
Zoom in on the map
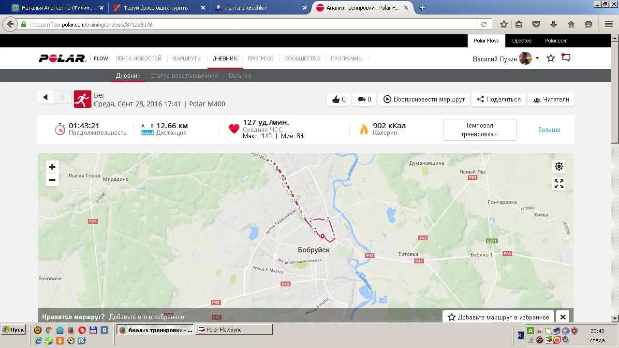[x=52, y=167]
